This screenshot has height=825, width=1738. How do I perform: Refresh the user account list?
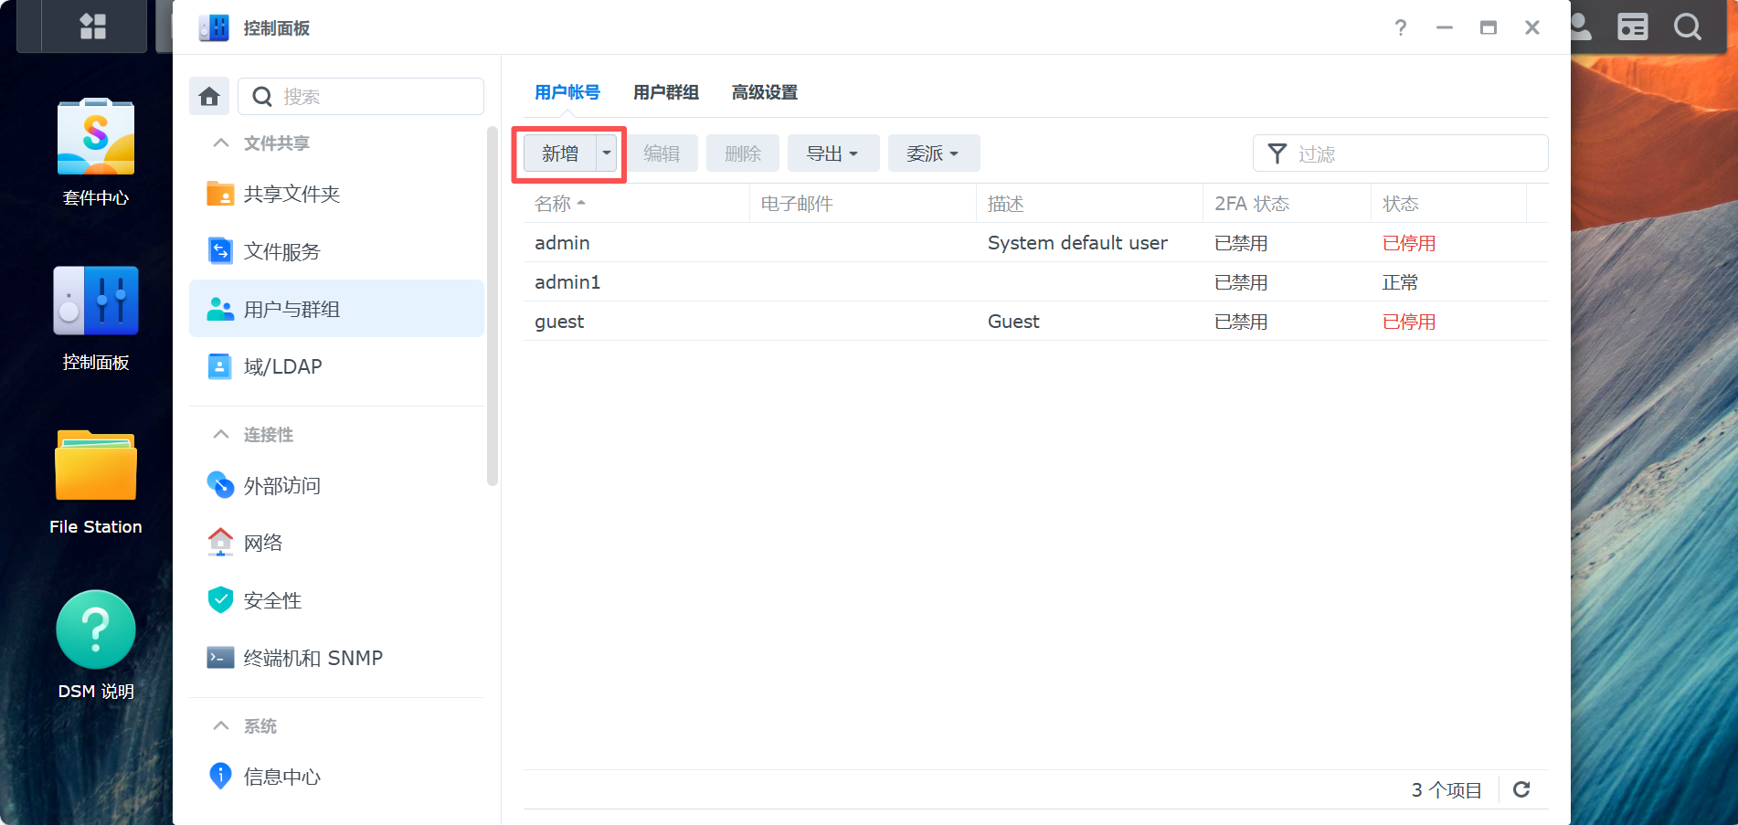[1521, 789]
